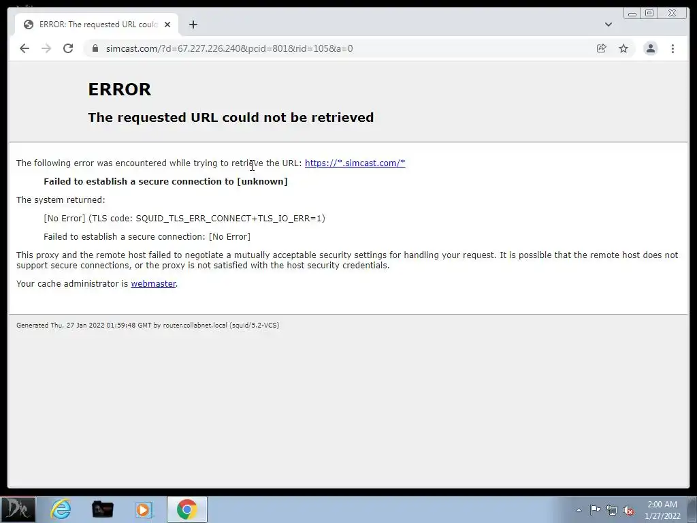Click the TLS code SQUID_TLS_ERR_CONNECT line
This screenshot has height=523, width=697.
coord(184,219)
